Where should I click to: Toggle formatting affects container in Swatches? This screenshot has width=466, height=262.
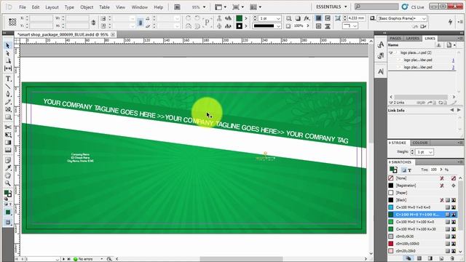[404, 170]
